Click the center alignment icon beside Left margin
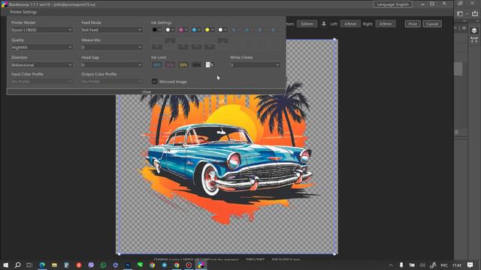 click(324, 24)
